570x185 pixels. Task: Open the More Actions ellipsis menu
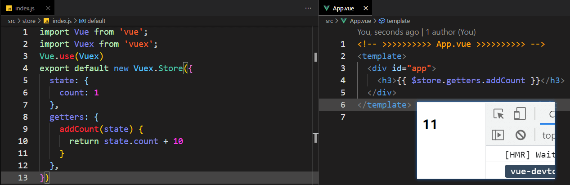coord(308,8)
